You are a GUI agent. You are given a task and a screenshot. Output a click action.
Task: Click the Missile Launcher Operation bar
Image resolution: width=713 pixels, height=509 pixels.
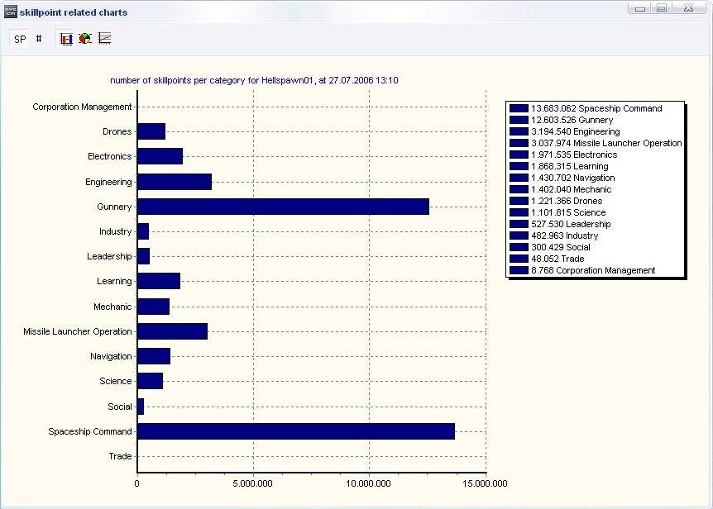172,331
